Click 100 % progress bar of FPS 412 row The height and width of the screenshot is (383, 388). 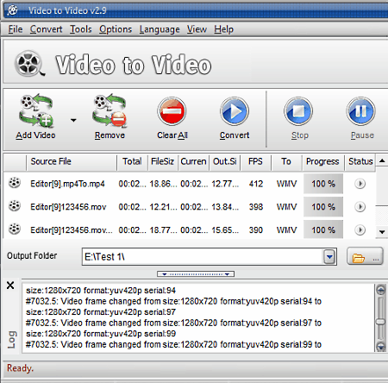323,184
